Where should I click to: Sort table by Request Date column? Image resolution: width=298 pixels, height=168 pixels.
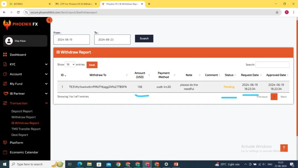(250, 75)
